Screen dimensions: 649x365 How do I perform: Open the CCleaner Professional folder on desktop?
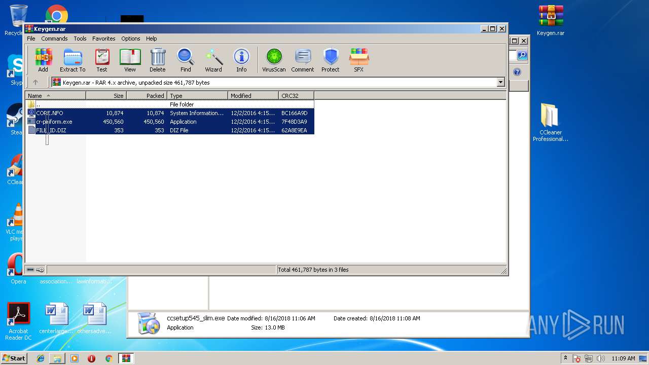[551, 122]
